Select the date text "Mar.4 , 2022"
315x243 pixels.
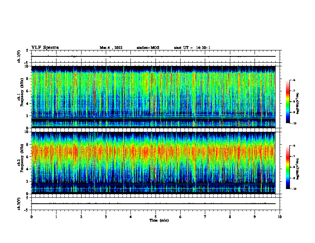111,48
